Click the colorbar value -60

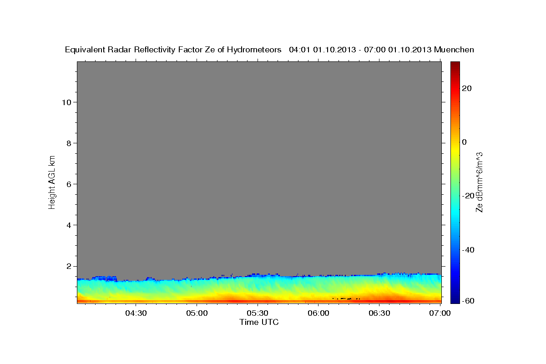tap(468, 301)
